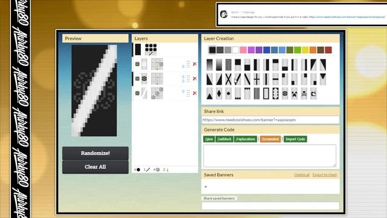Select the X saltire cross pattern
The image size is (387, 218).
coord(229,79)
